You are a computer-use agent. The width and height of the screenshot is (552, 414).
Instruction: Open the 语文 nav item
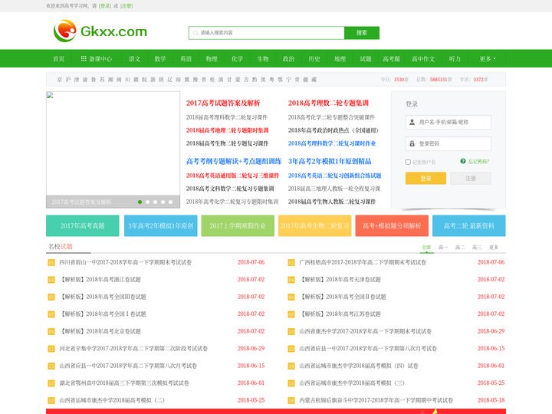tap(134, 59)
